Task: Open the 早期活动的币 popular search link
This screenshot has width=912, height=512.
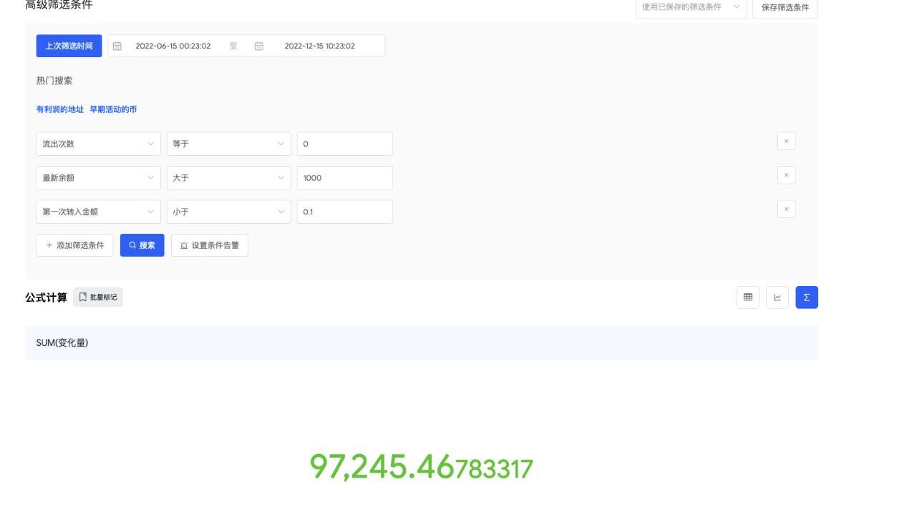Action: (113, 109)
